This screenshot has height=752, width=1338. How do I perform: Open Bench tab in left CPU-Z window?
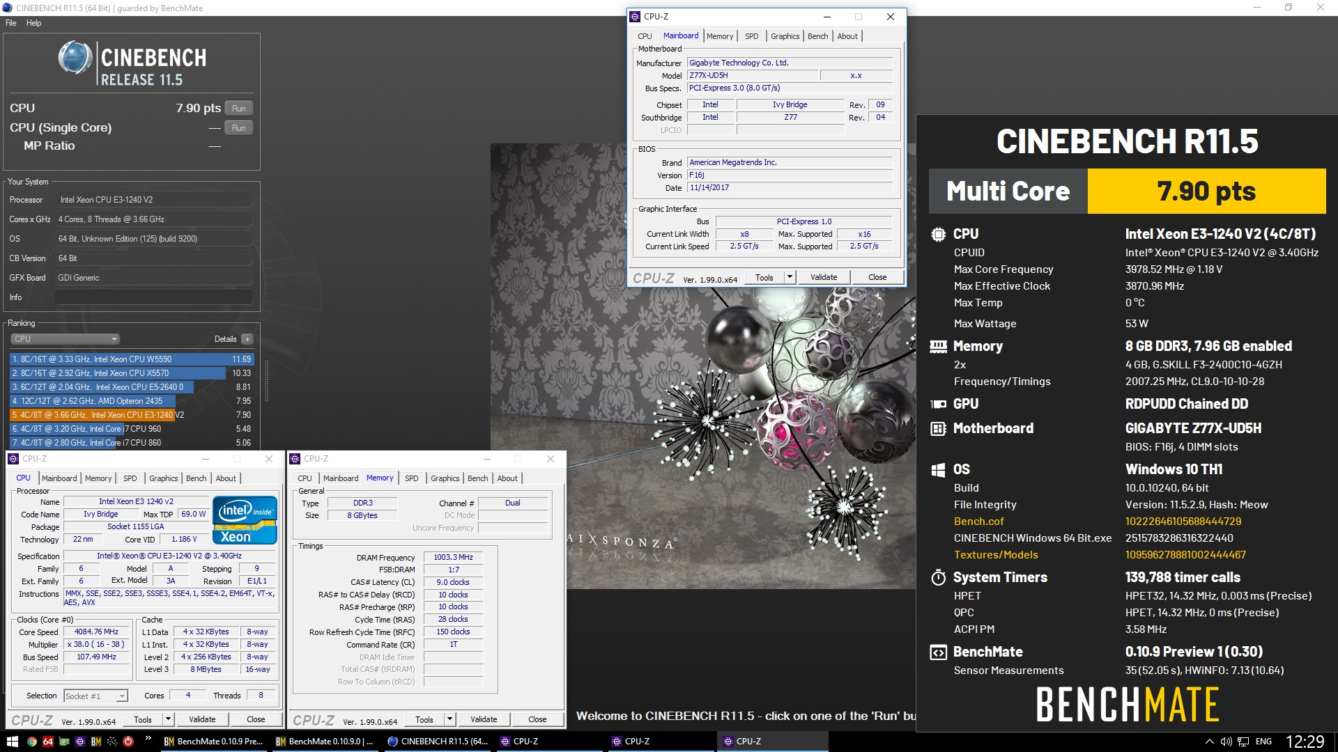pos(197,478)
